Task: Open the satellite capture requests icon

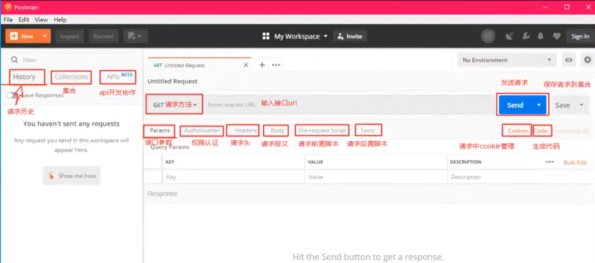Action: pyautogui.click(x=509, y=36)
